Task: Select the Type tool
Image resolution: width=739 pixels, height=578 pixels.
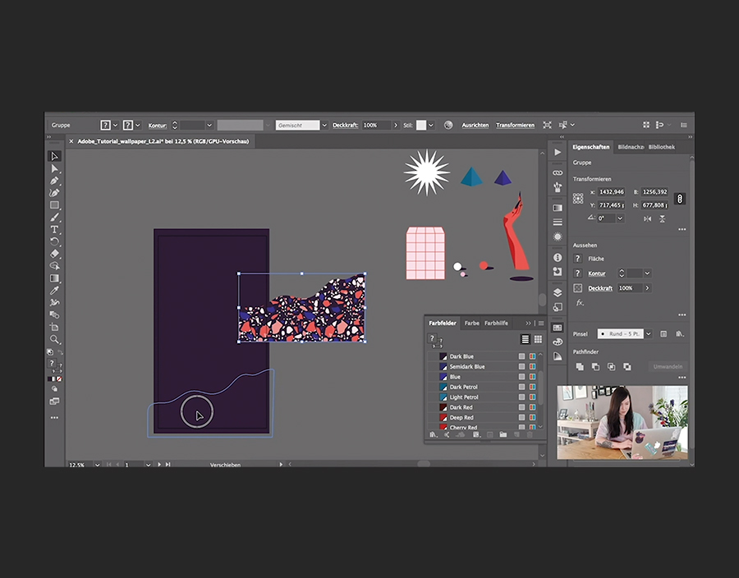Action: pos(55,229)
